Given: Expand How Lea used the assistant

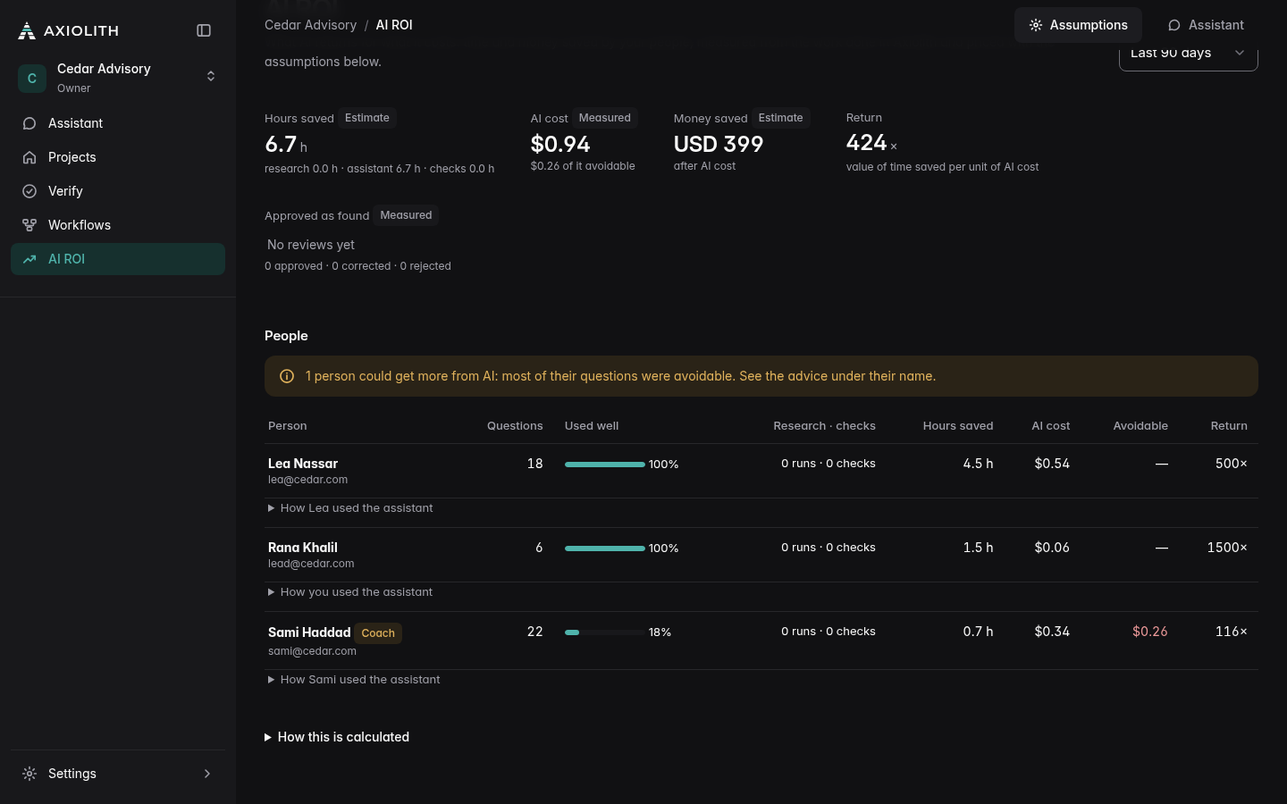Looking at the screenshot, I should pyautogui.click(x=350, y=508).
